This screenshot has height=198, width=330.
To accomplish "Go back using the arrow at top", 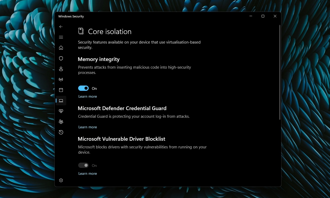I will (61, 27).
